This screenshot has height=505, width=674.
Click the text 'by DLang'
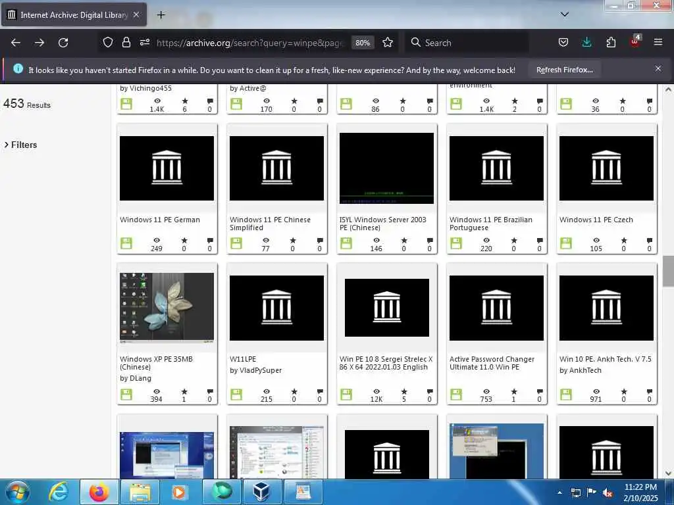click(x=136, y=378)
